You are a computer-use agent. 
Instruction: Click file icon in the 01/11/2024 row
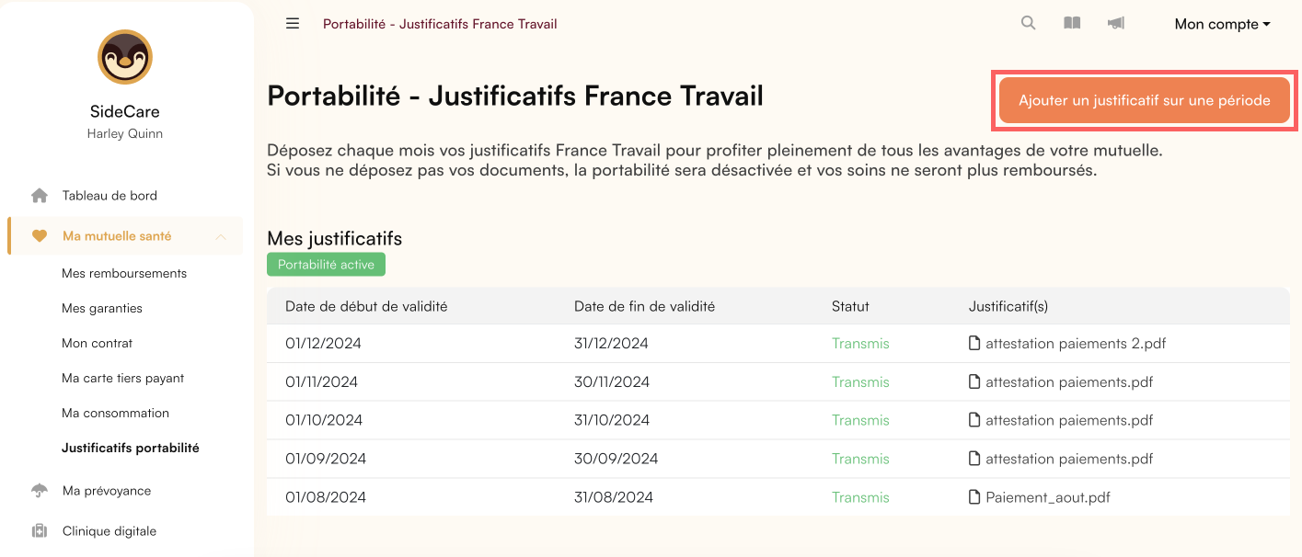[974, 382]
